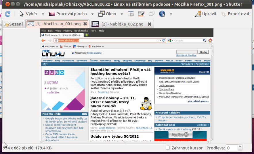Click the redo screenshot refresh icon
The width and height of the screenshot is (254, 154).
tap(7, 14)
